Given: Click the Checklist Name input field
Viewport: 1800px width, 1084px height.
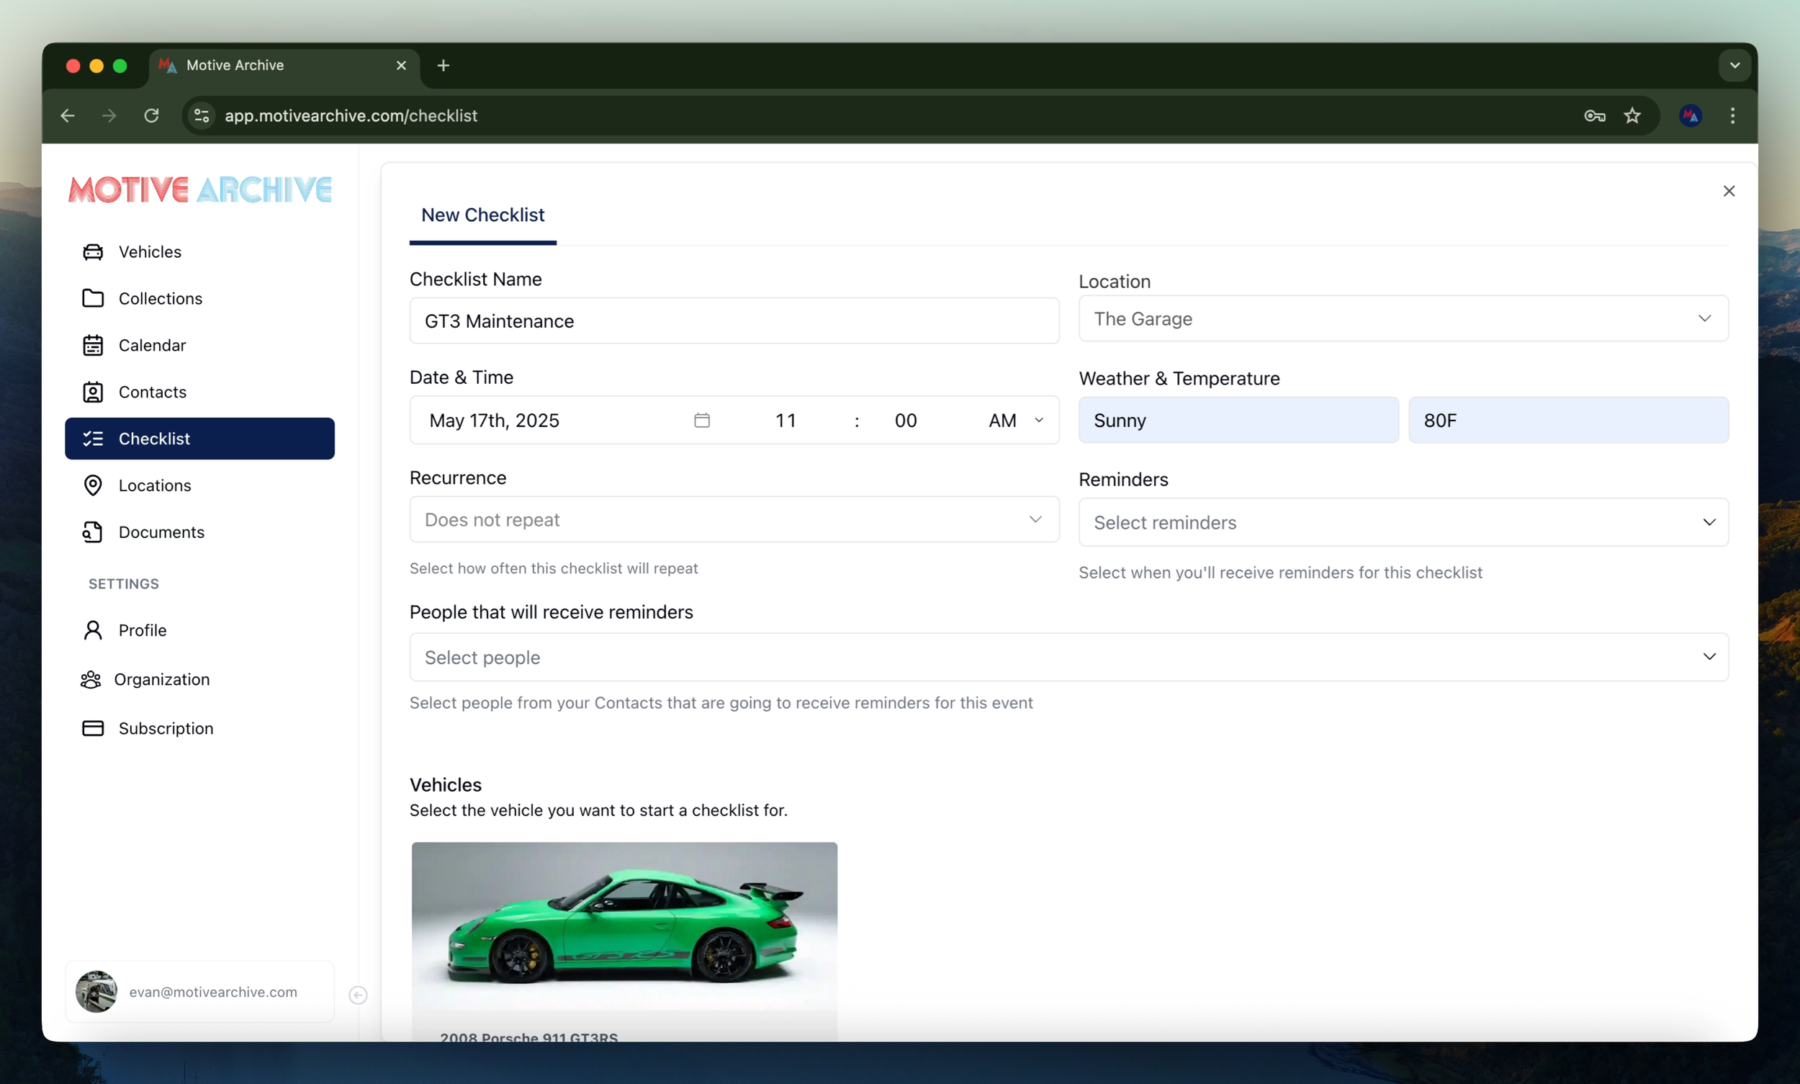Looking at the screenshot, I should [734, 321].
